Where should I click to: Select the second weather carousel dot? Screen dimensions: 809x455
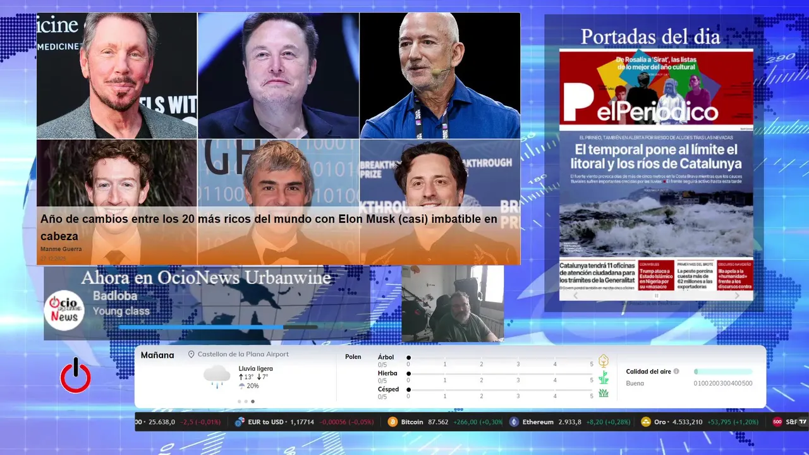click(246, 401)
